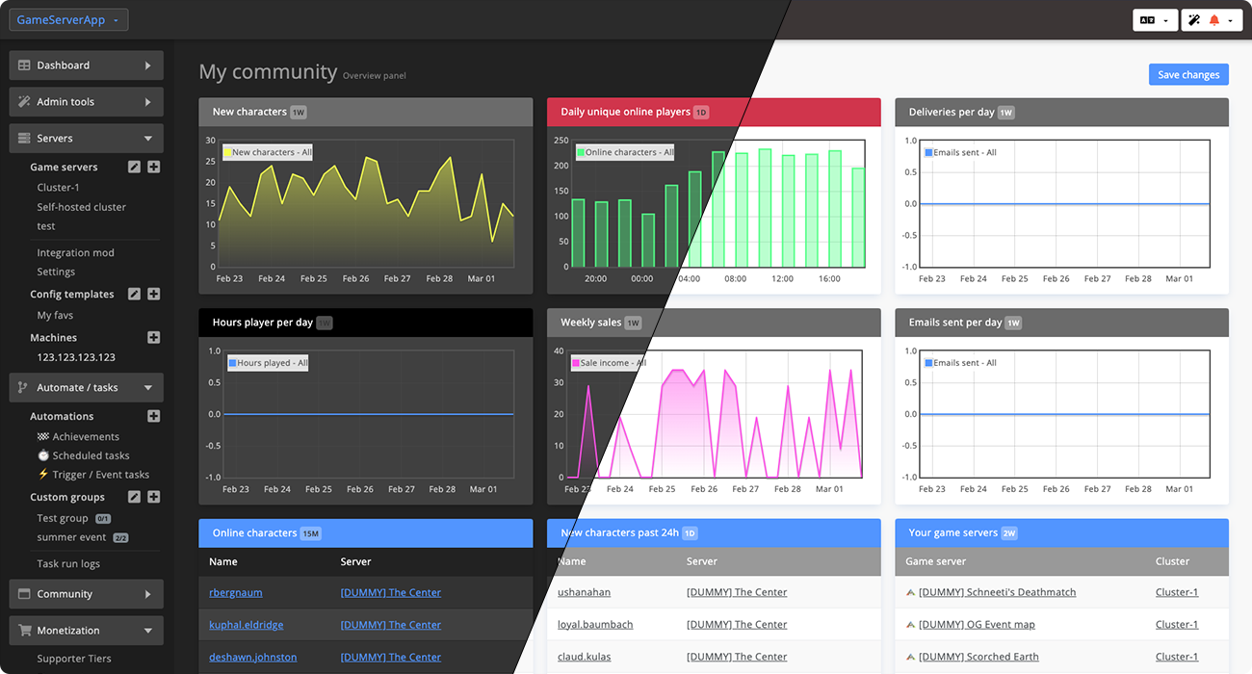Click the edit pencil next to Custom groups
This screenshot has width=1252, height=674.
(134, 497)
